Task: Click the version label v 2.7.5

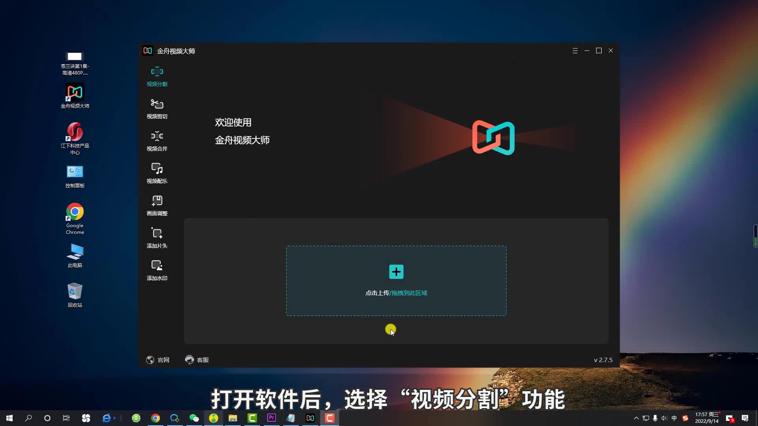Action: 603,360
